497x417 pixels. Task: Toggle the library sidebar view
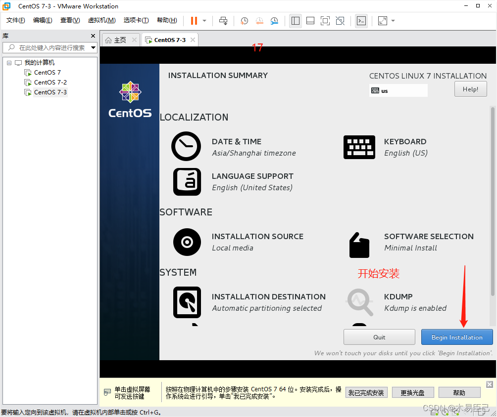295,21
